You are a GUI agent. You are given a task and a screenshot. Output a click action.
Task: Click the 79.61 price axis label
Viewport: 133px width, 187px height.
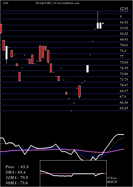(x=124, y=45)
